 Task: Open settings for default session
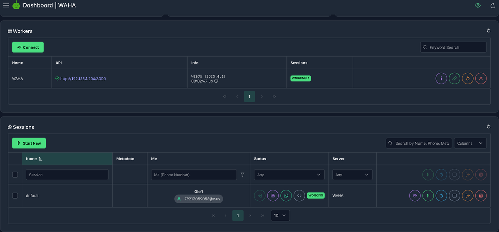coord(415,195)
